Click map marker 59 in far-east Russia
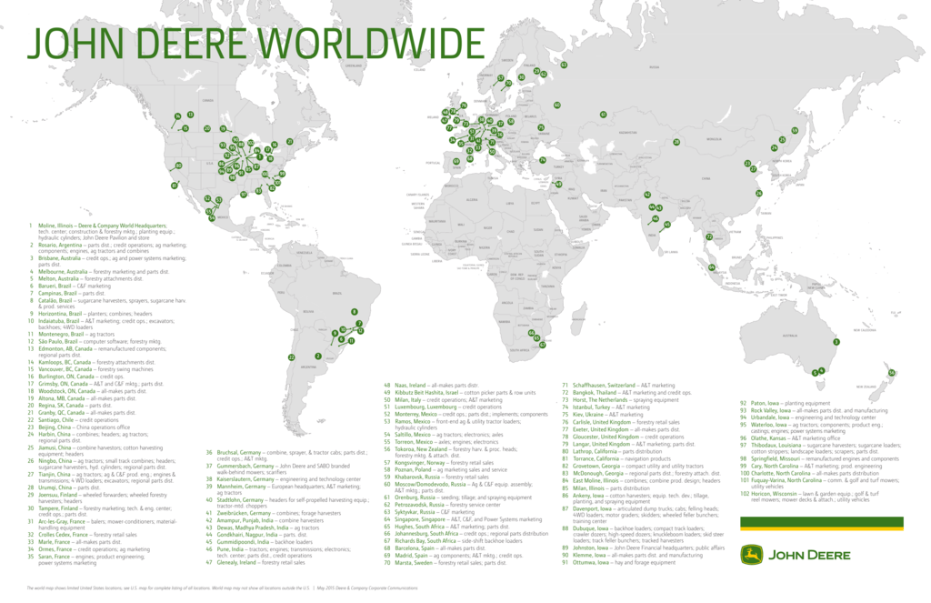 [x=795, y=131]
